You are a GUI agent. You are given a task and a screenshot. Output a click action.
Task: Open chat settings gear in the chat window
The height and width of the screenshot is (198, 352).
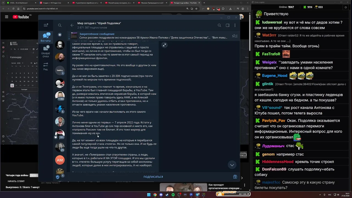tap(346, 7)
